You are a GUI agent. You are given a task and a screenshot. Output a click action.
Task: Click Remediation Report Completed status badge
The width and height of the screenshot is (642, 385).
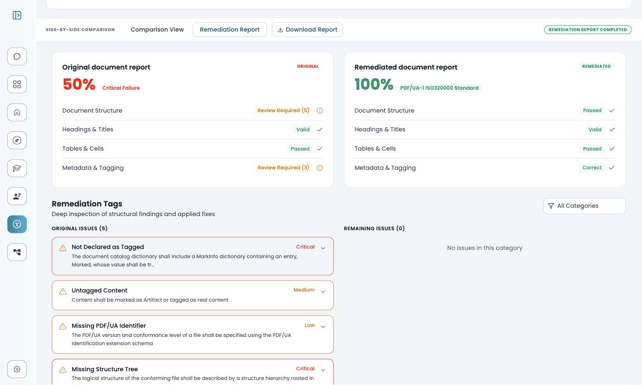pyautogui.click(x=588, y=29)
